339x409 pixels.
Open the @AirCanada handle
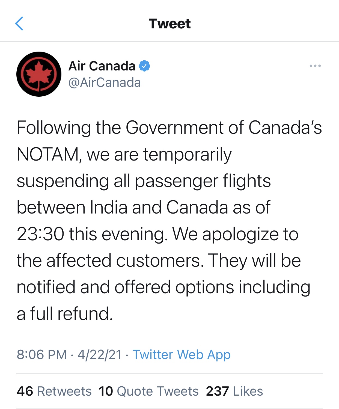tap(105, 82)
